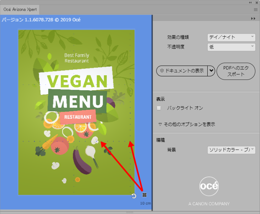Expand その他のオプションを表示 section
This screenshot has width=260, height=214.
click(187, 124)
